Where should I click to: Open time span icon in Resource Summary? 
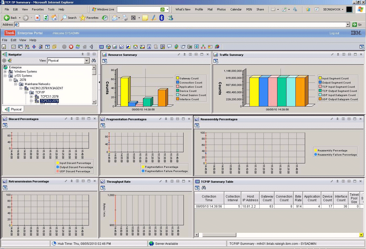(105, 61)
